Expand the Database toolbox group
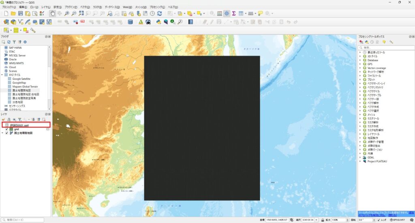 (x=360, y=60)
